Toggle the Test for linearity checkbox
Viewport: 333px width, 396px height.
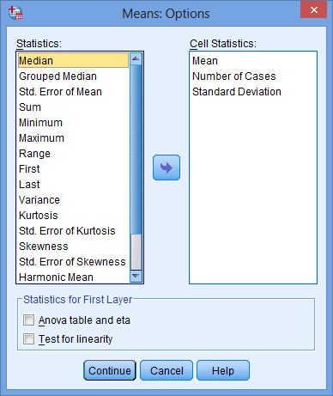(x=28, y=338)
